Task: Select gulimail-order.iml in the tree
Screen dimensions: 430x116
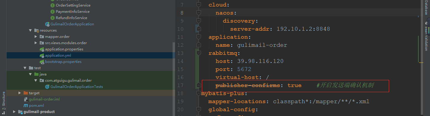Action: click(x=44, y=99)
